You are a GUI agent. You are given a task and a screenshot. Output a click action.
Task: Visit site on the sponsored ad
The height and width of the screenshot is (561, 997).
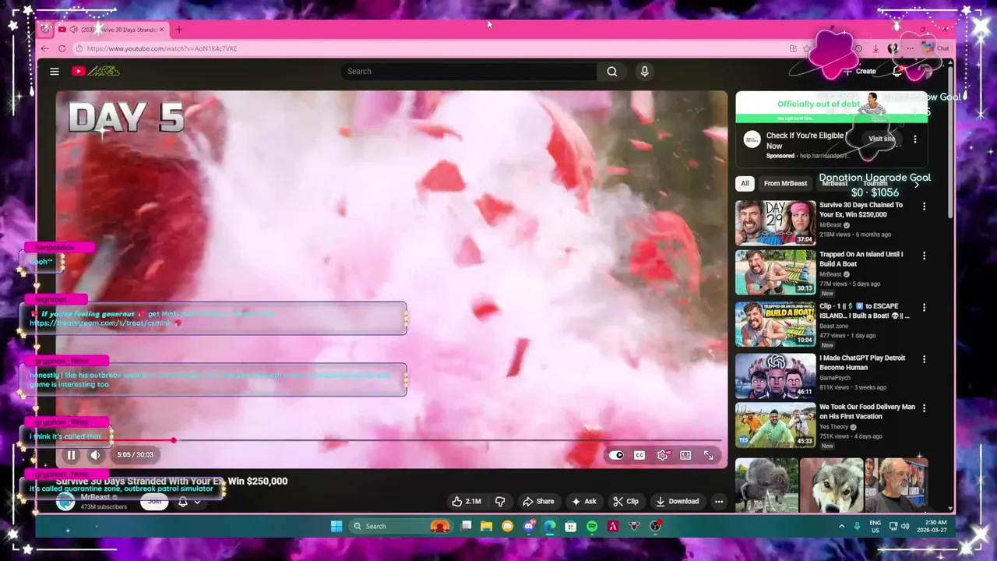pos(882,139)
